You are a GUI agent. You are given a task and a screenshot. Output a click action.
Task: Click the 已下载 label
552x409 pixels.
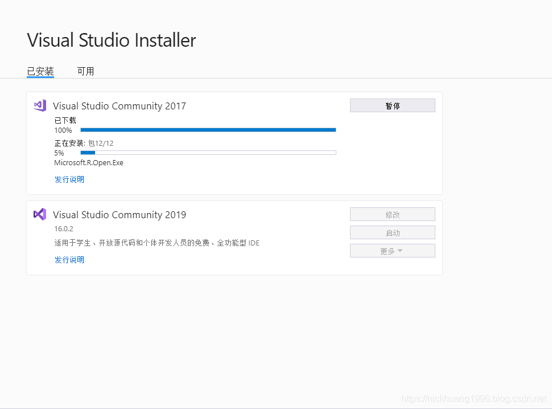(x=65, y=120)
